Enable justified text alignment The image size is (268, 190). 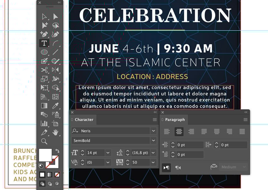pyautogui.click(x=204, y=132)
